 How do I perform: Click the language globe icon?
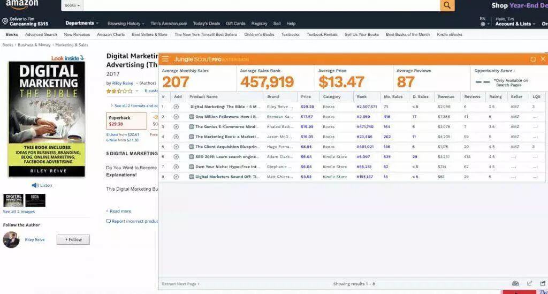[483, 24]
